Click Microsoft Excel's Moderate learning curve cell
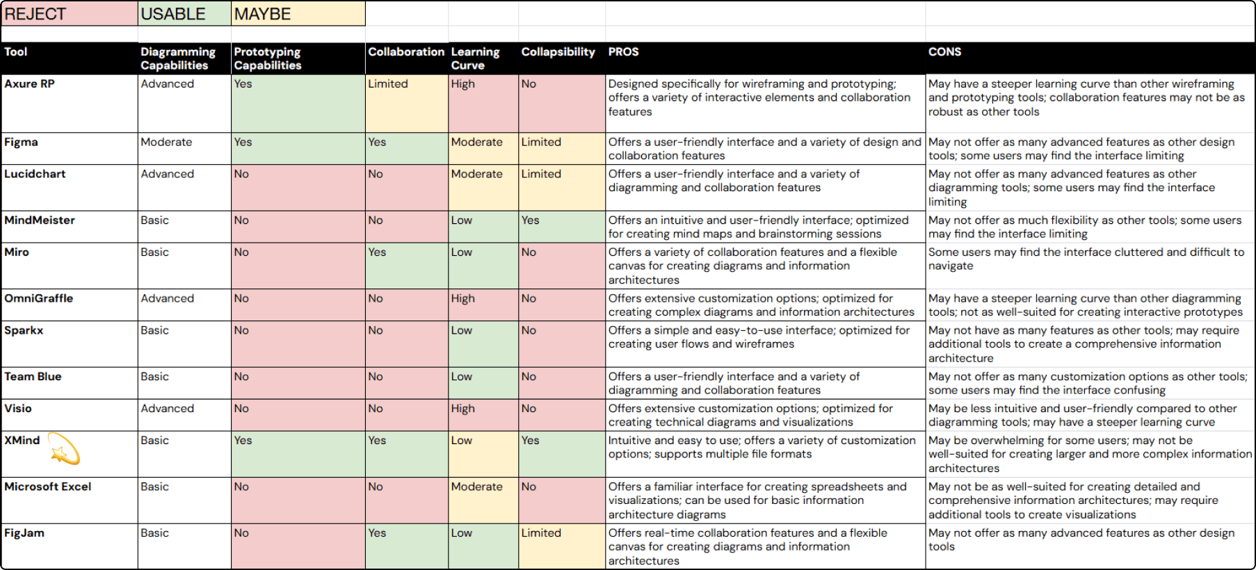The image size is (1256, 570). click(x=483, y=500)
